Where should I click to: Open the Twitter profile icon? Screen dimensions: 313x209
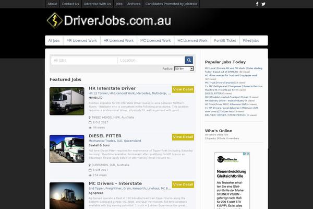click(263, 4)
